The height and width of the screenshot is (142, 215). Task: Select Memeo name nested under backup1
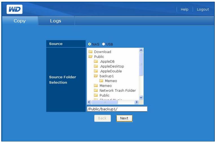pyautogui.click(x=111, y=81)
